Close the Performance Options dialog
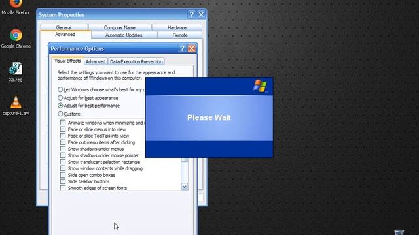Viewport: 419px width, 235px height. [x=192, y=48]
